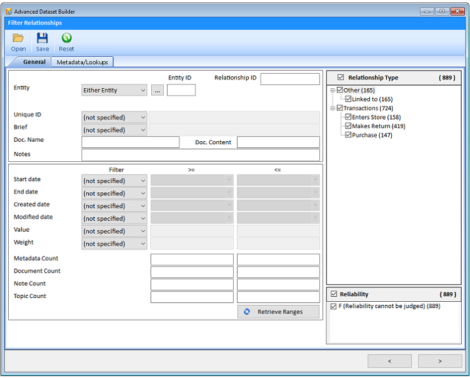Open the Start date filter dropdown

(114, 181)
